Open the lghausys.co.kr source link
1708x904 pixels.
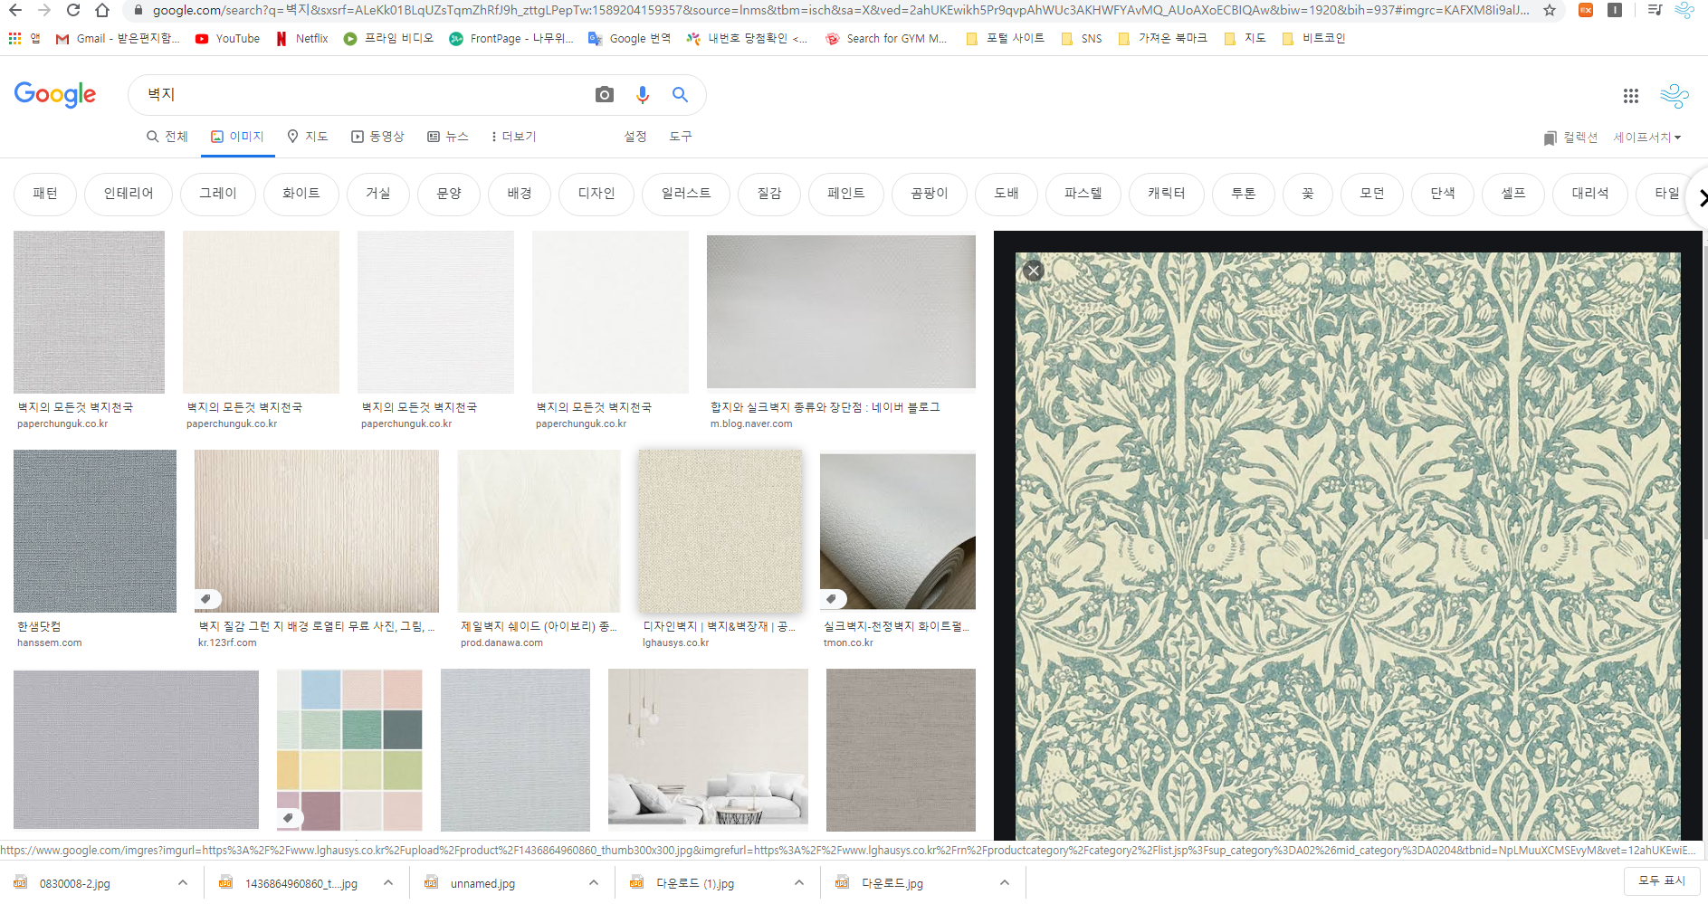point(676,642)
